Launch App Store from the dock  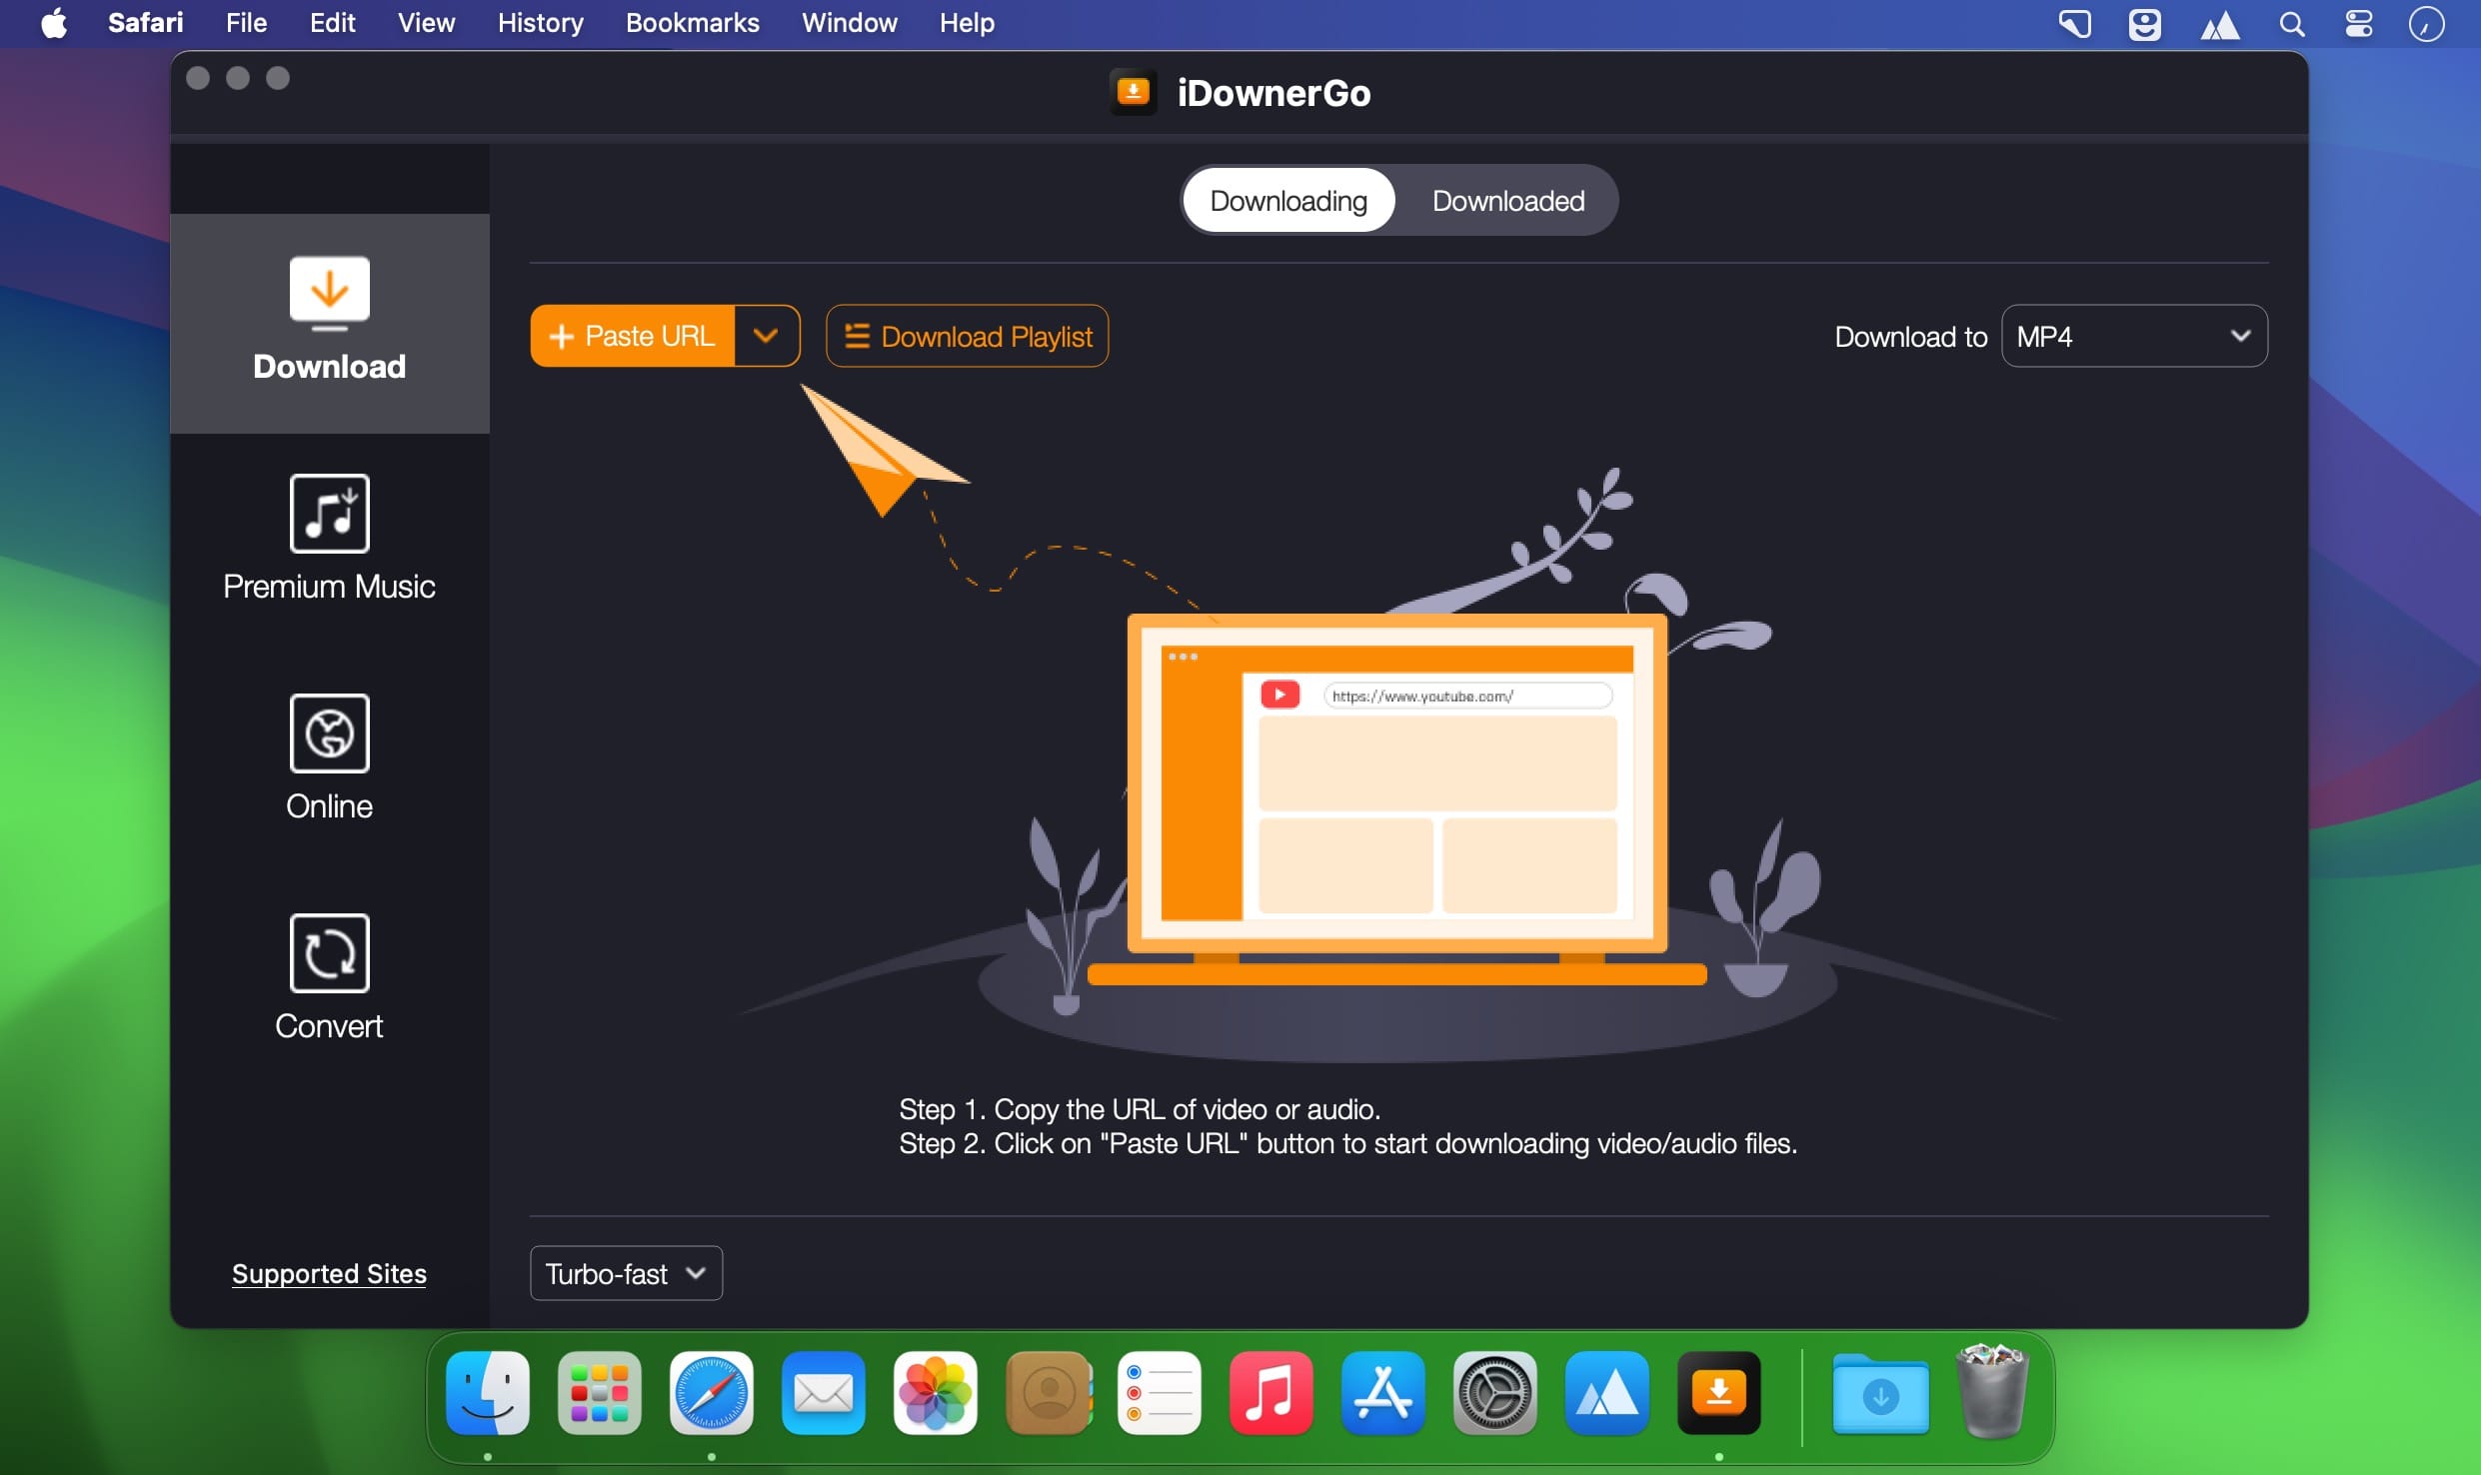pyautogui.click(x=1382, y=1393)
